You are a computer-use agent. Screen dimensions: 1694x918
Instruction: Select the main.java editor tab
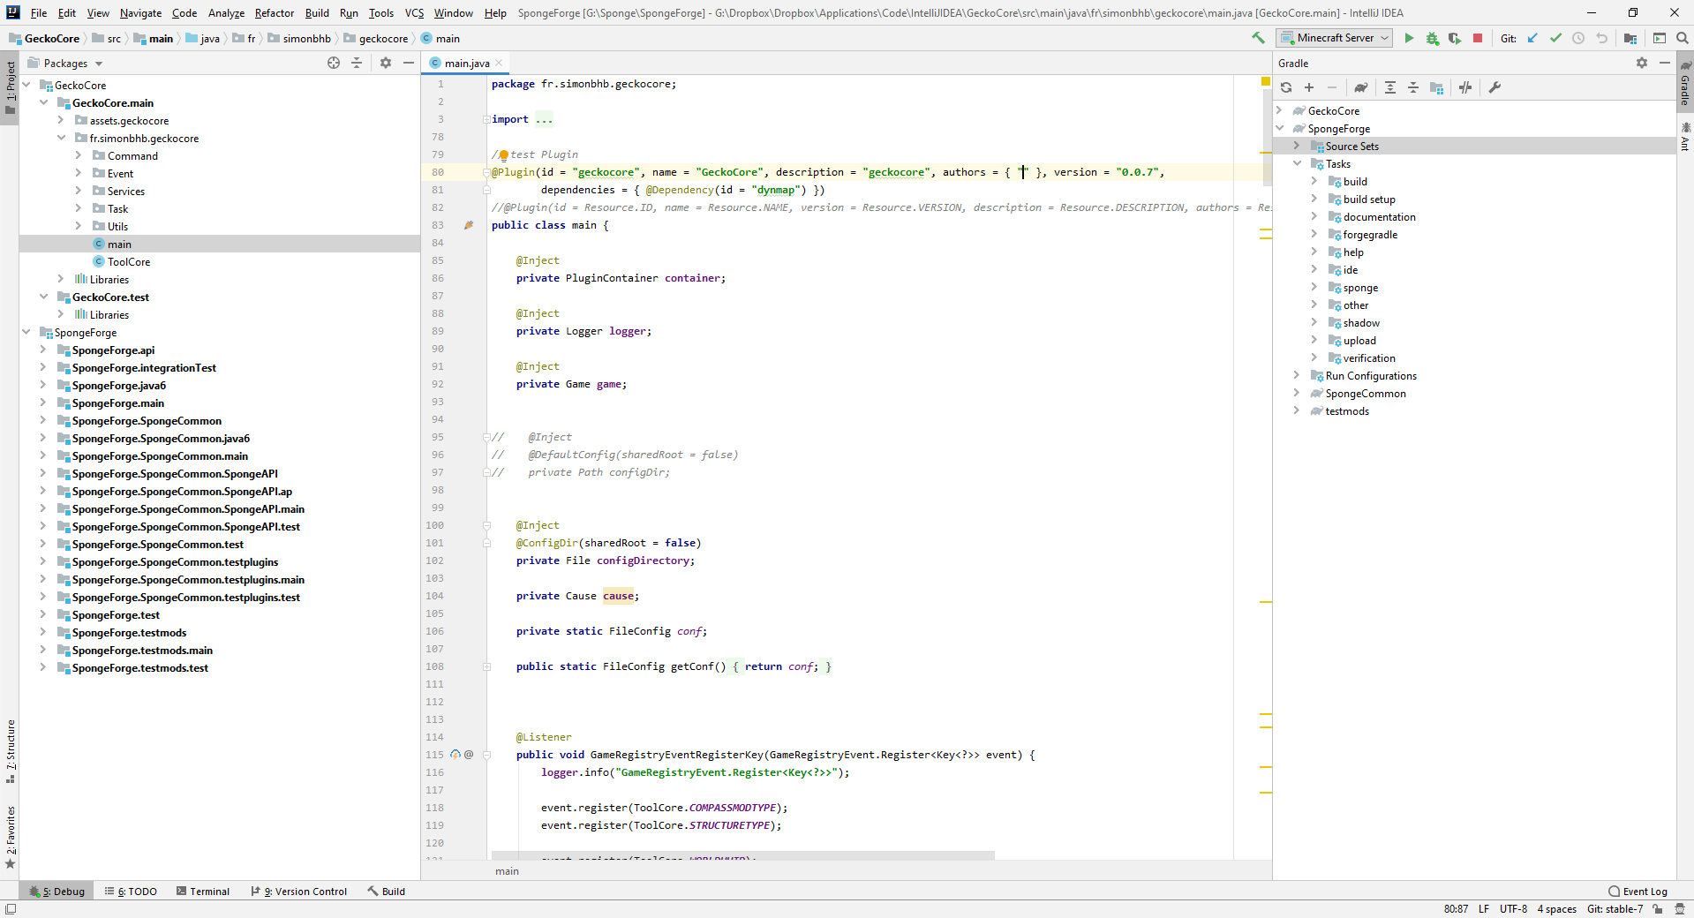466,64
